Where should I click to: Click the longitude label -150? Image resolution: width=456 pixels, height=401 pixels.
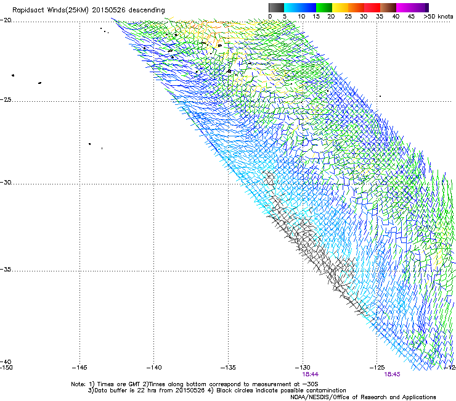coord(6,368)
